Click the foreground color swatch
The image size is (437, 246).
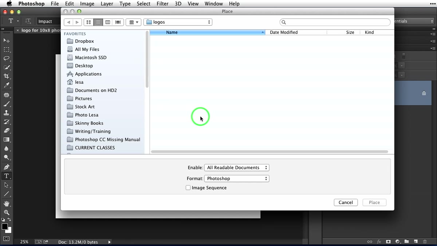click(x=4, y=227)
